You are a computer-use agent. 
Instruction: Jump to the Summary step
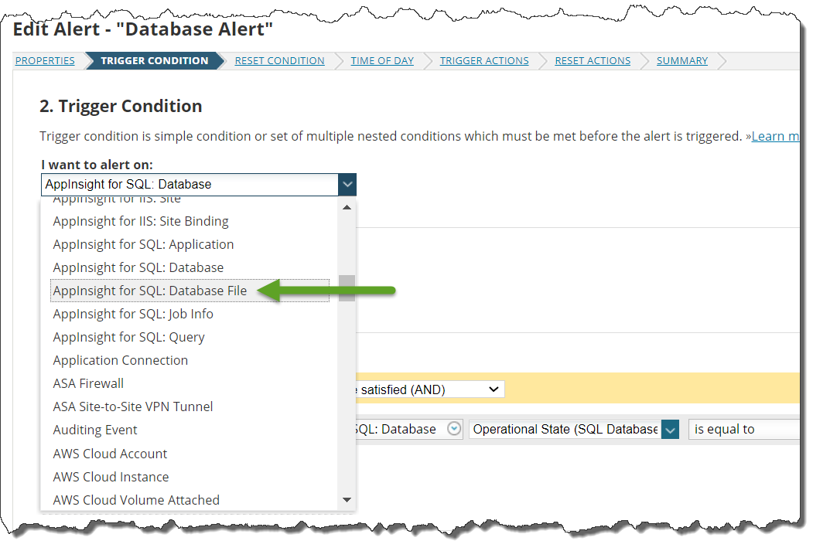coord(681,61)
